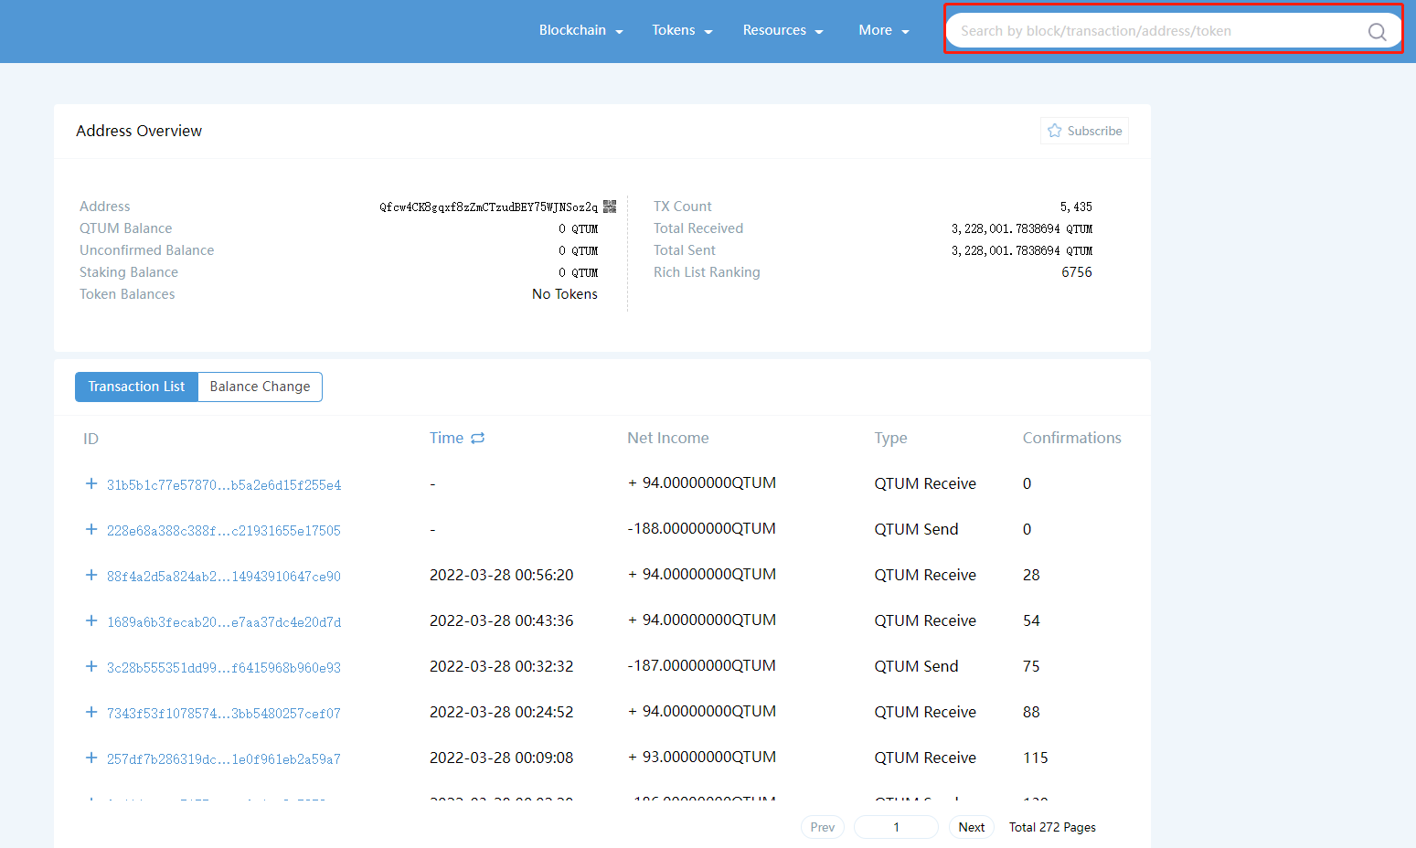Toggle time format icon next to Time
Image resolution: width=1416 pixels, height=848 pixels.
click(477, 439)
